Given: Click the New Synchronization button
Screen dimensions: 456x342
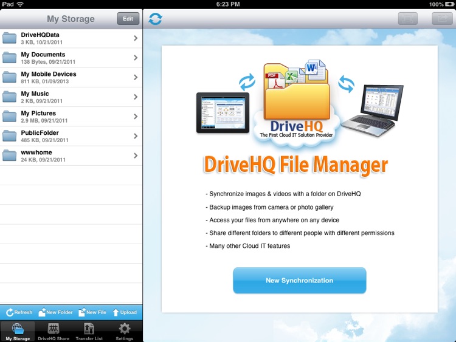Looking at the screenshot, I should 300,281.
